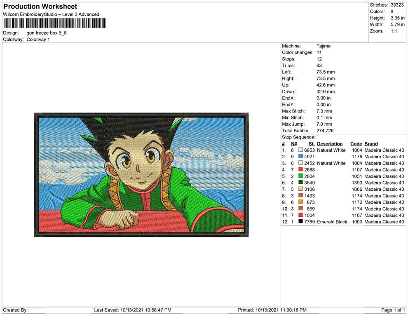Click the design name 'gon freeze box 5_8'
The height and width of the screenshot is (314, 408).
tap(47, 33)
